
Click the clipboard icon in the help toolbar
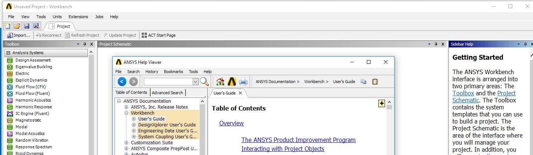[x=375, y=82]
